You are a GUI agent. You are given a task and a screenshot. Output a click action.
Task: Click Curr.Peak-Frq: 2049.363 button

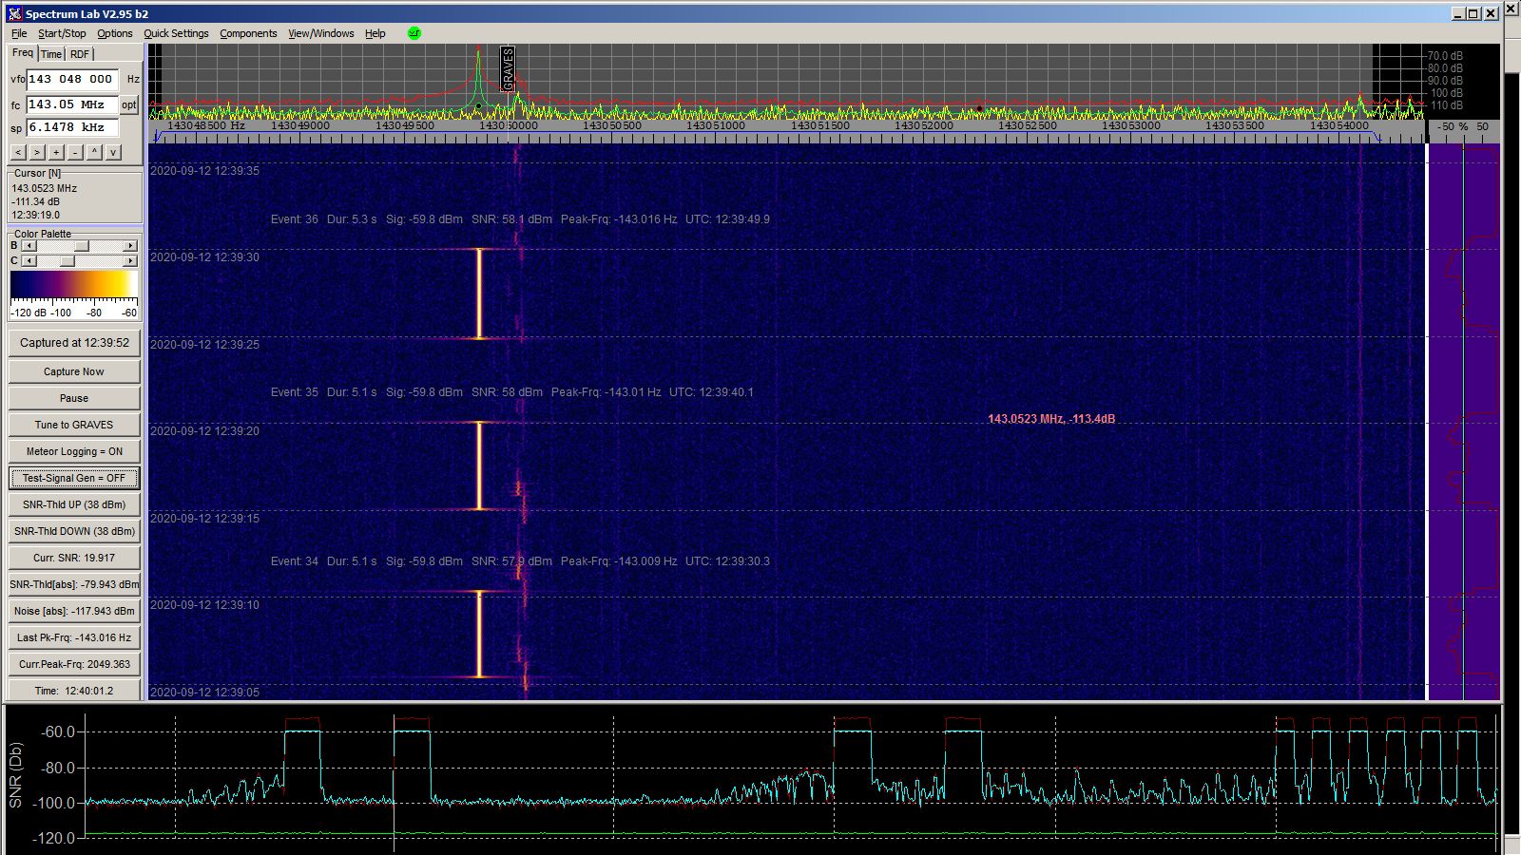74,664
